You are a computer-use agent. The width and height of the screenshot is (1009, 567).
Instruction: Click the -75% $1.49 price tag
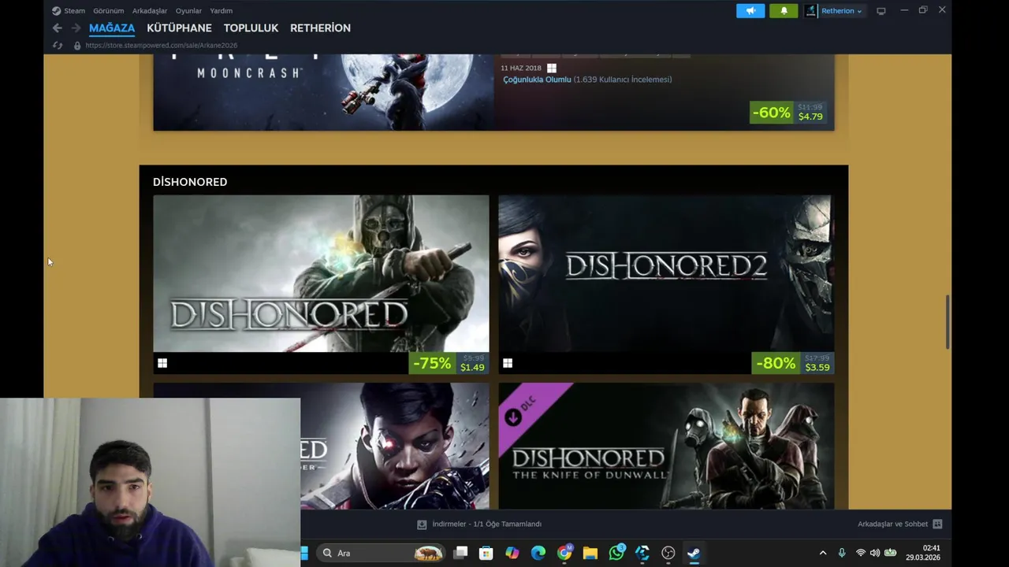pyautogui.click(x=449, y=363)
